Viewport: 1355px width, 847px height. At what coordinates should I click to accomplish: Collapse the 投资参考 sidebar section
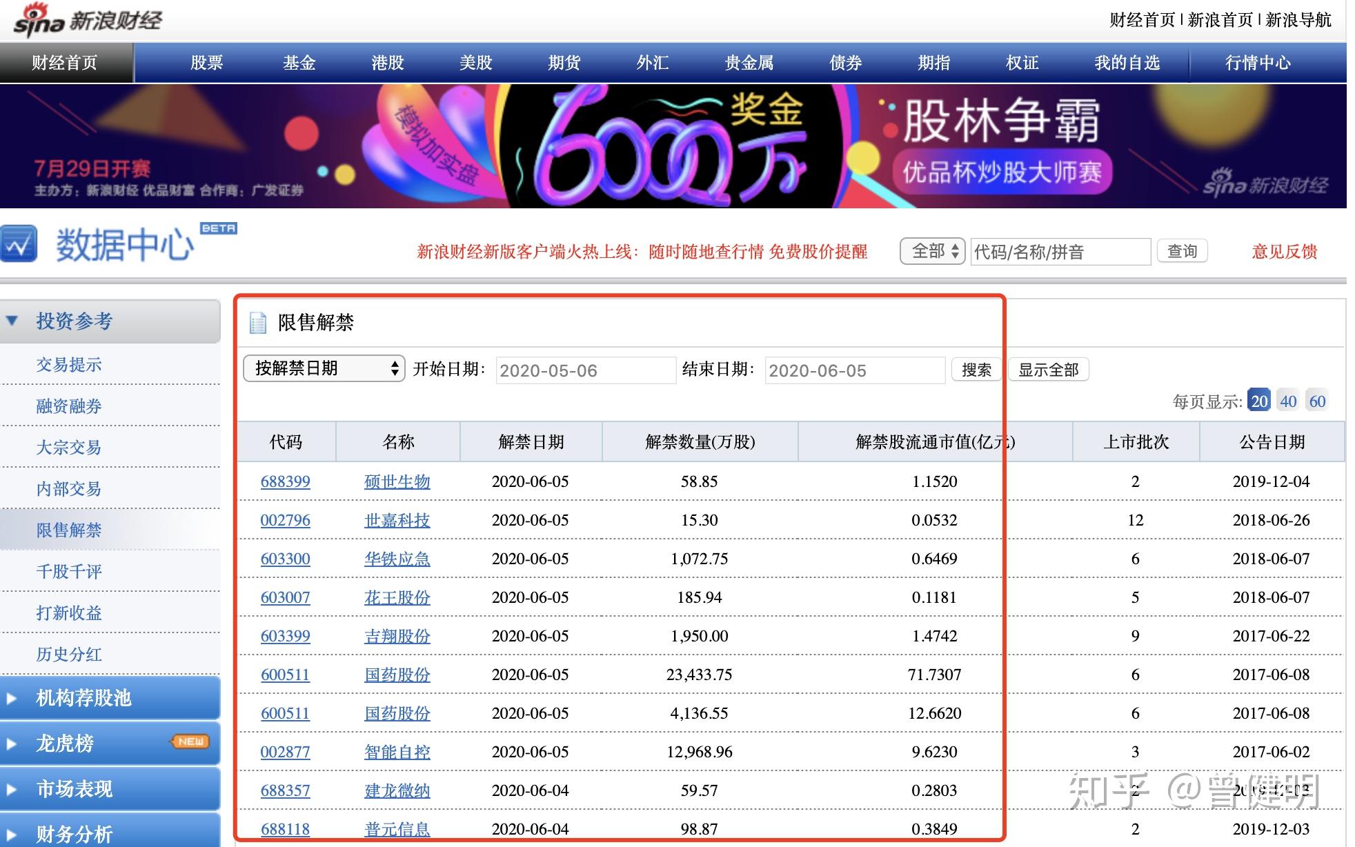click(x=110, y=321)
